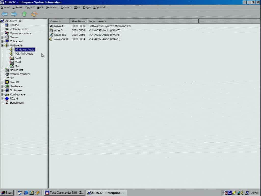Click the identifier 0001 0066
261x196 pixels.
pos(79,26)
